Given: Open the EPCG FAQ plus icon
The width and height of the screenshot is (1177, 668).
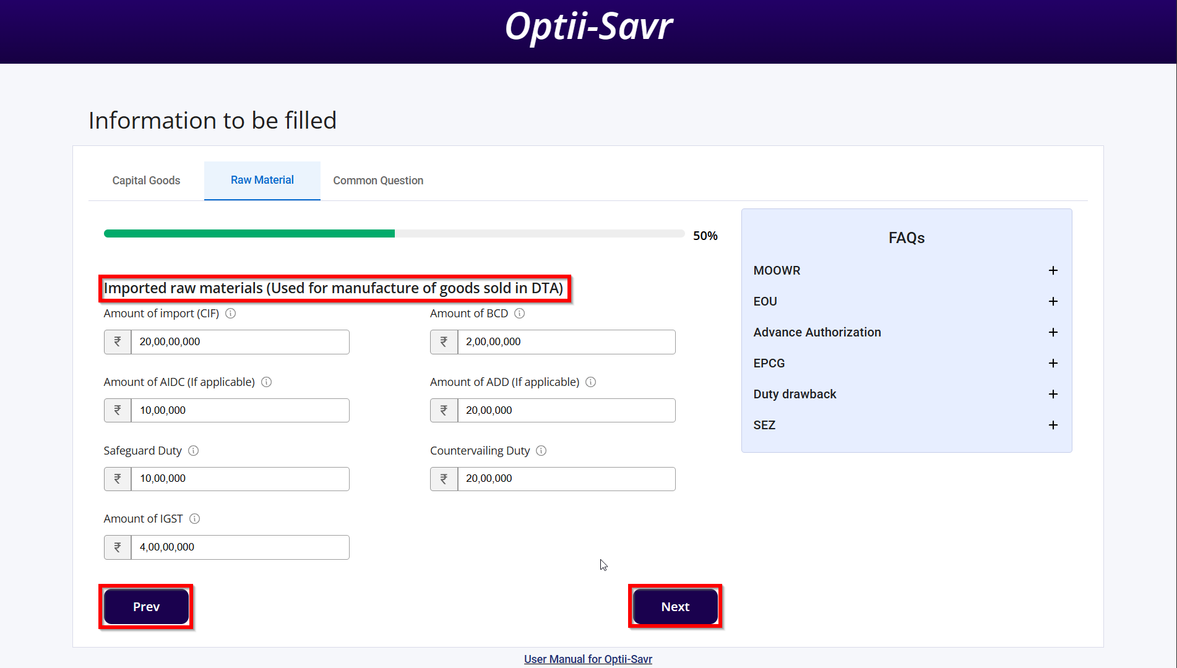Looking at the screenshot, I should pyautogui.click(x=1053, y=363).
